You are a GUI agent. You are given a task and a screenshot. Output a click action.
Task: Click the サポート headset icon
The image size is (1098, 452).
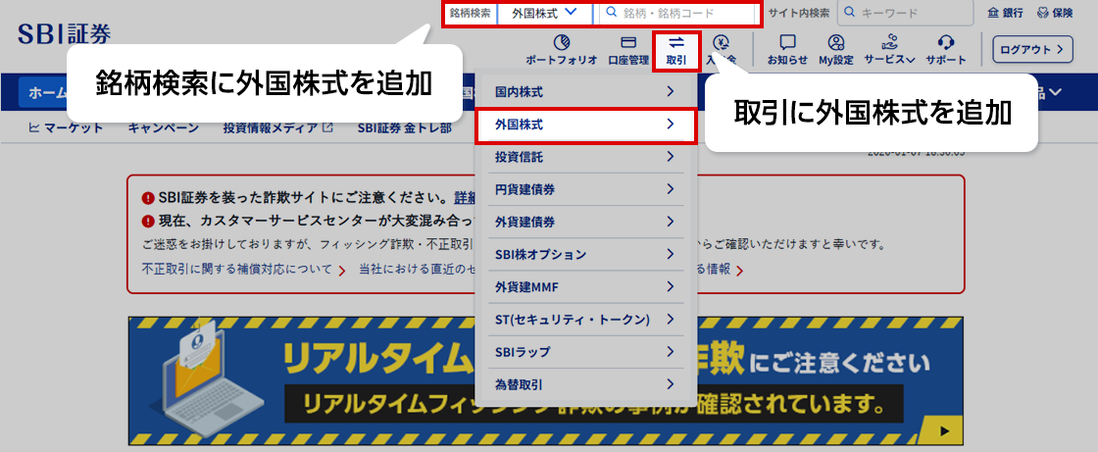click(x=945, y=49)
